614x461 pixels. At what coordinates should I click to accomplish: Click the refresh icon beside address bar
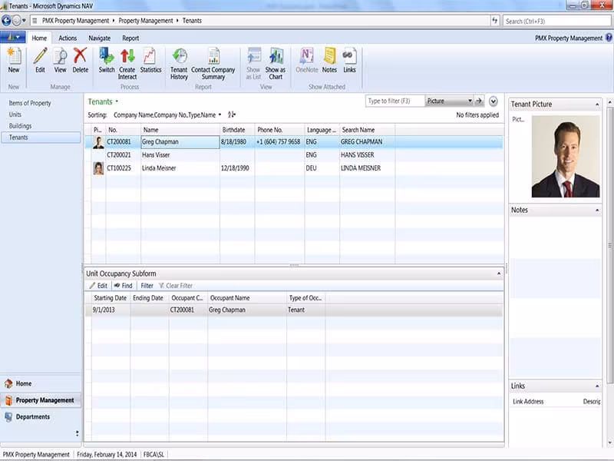[x=494, y=21]
